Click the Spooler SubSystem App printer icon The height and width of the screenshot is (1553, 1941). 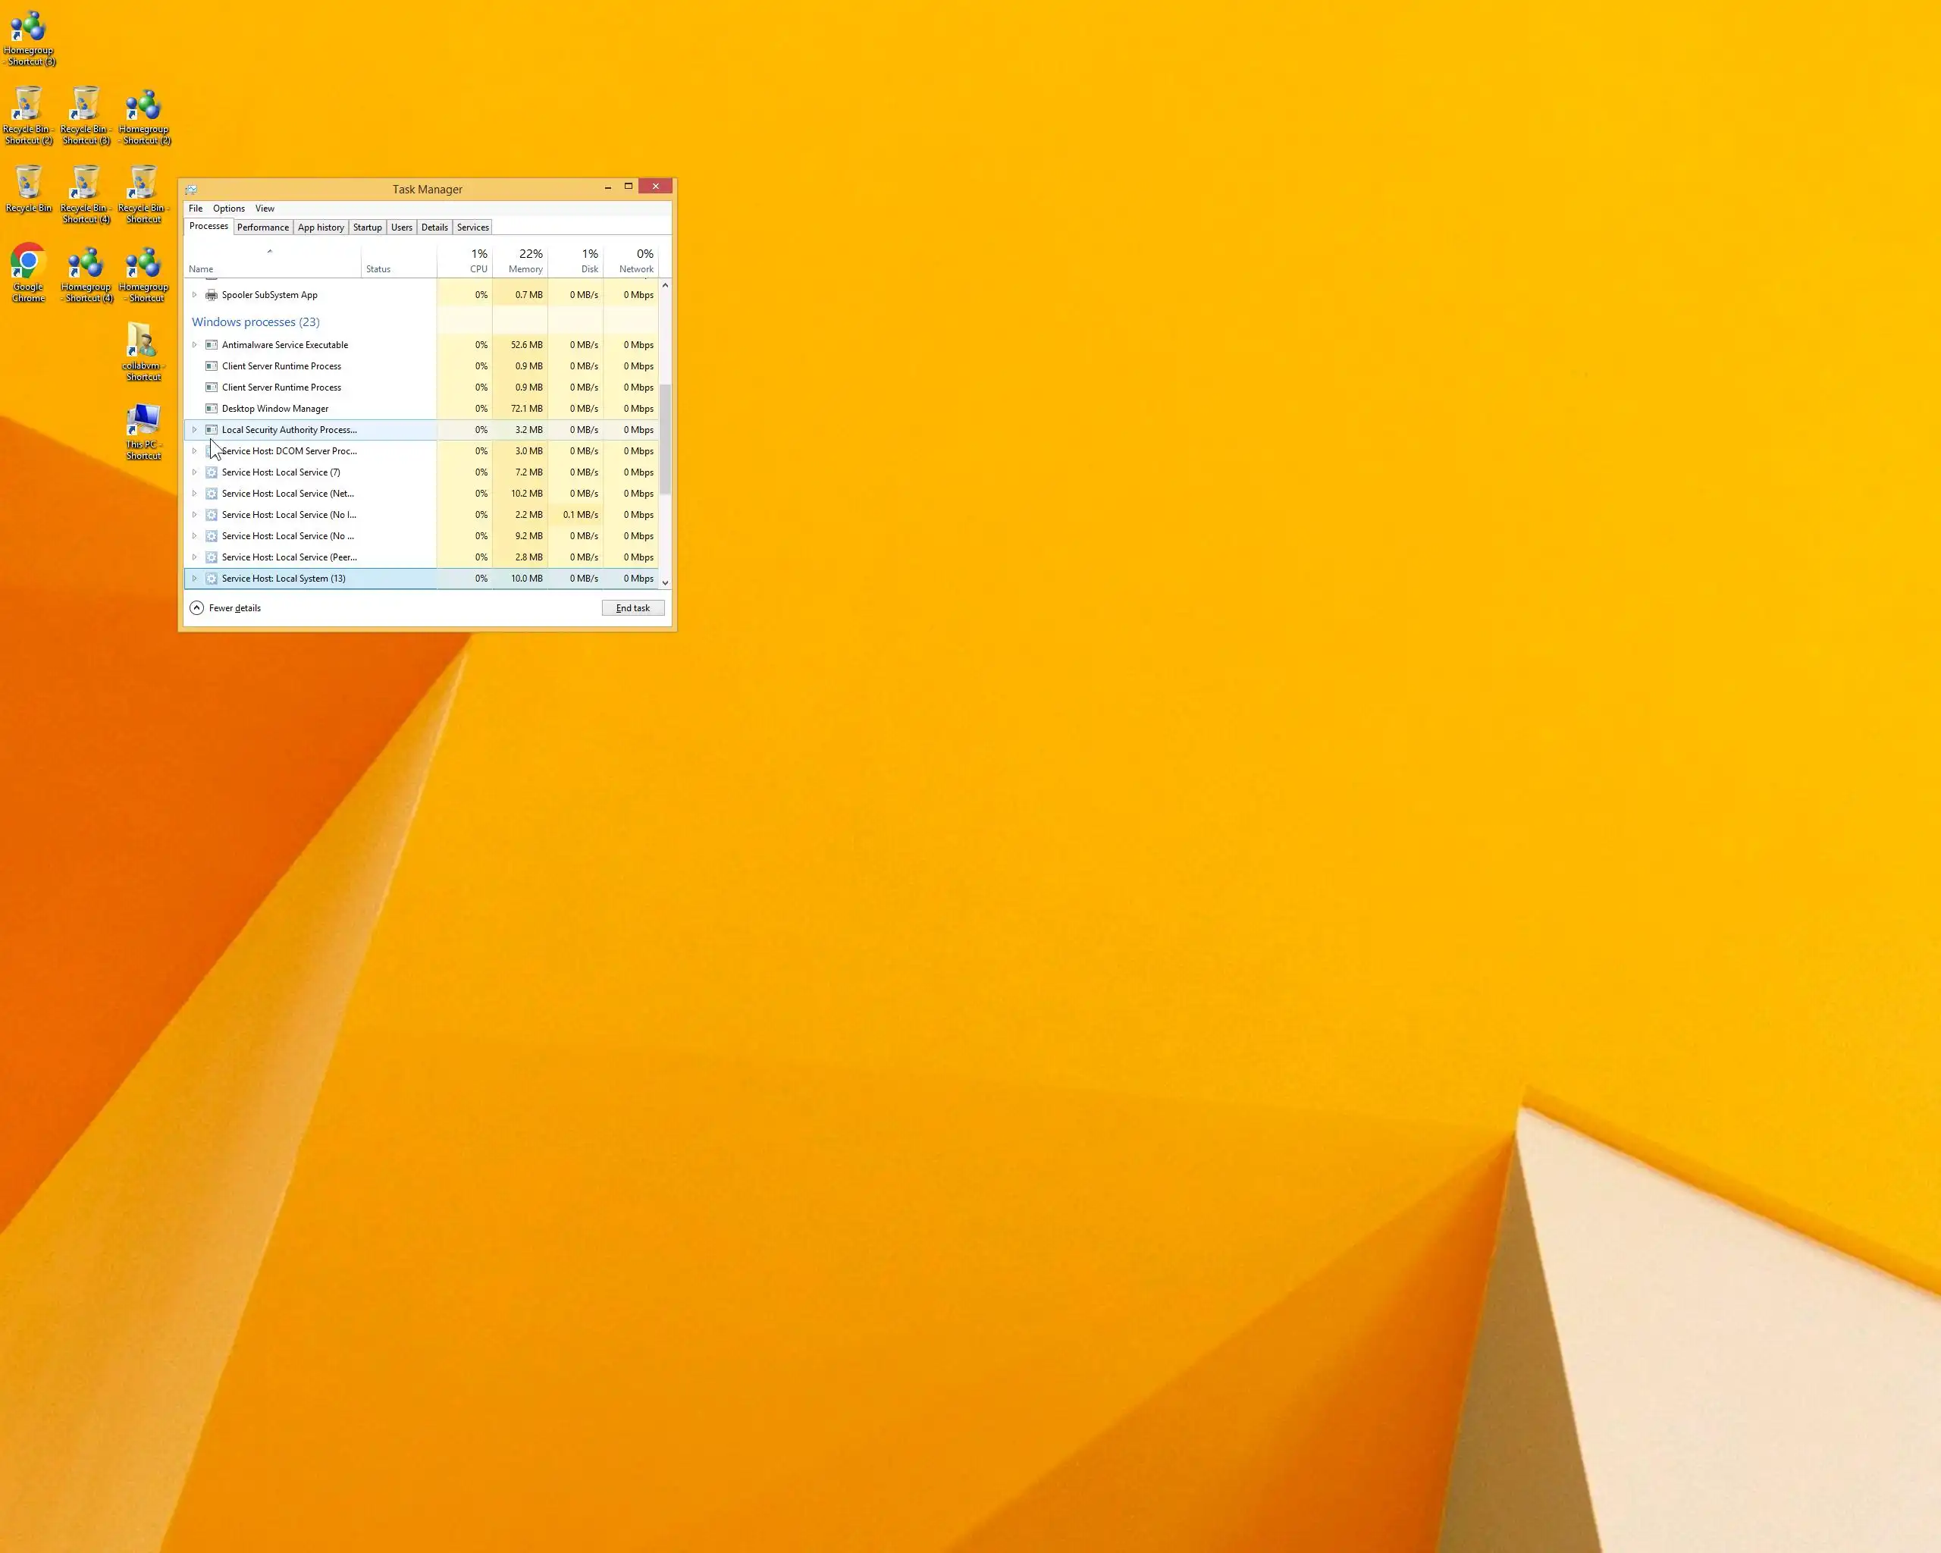click(x=212, y=295)
